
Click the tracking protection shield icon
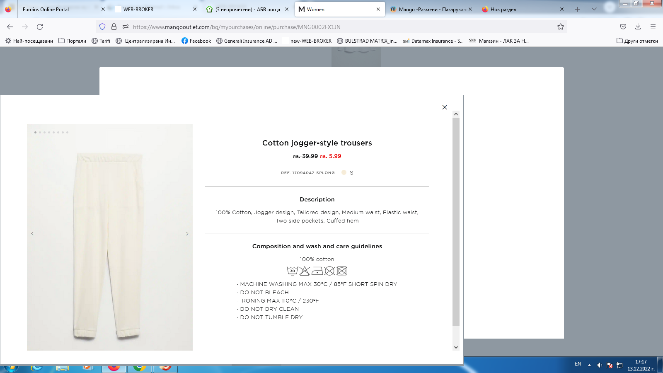click(102, 27)
